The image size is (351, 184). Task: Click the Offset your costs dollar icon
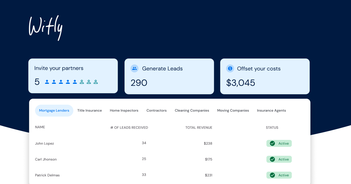(x=230, y=69)
